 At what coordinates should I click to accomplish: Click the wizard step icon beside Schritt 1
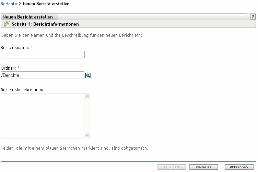(x=7, y=24)
